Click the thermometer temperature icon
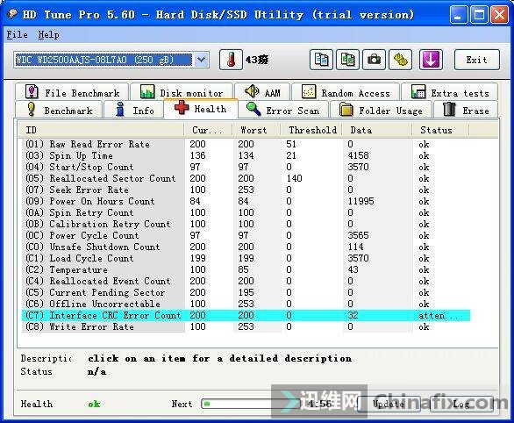This screenshot has height=423, width=514. 231,60
